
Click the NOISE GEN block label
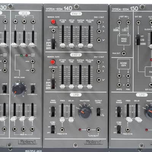click(123, 64)
